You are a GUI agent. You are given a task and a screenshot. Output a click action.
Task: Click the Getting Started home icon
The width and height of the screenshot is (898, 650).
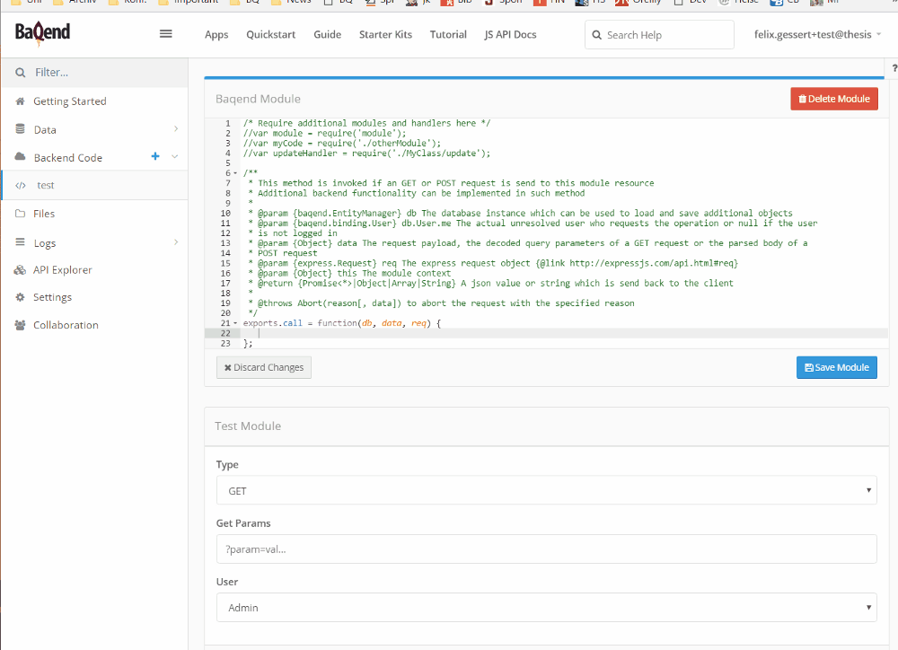(20, 101)
